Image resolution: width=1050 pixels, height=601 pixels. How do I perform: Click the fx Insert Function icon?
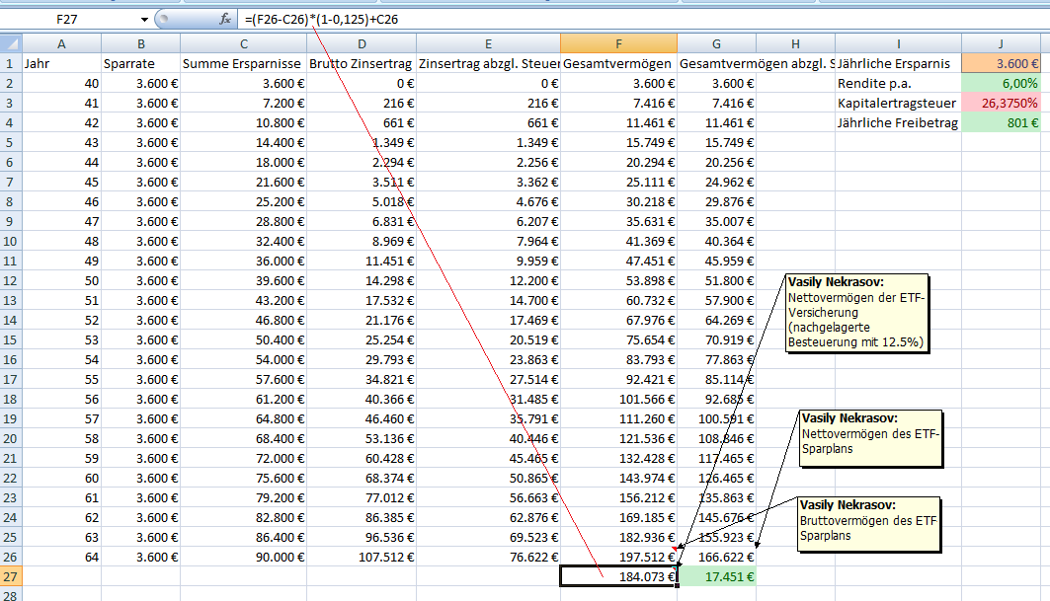coord(225,19)
